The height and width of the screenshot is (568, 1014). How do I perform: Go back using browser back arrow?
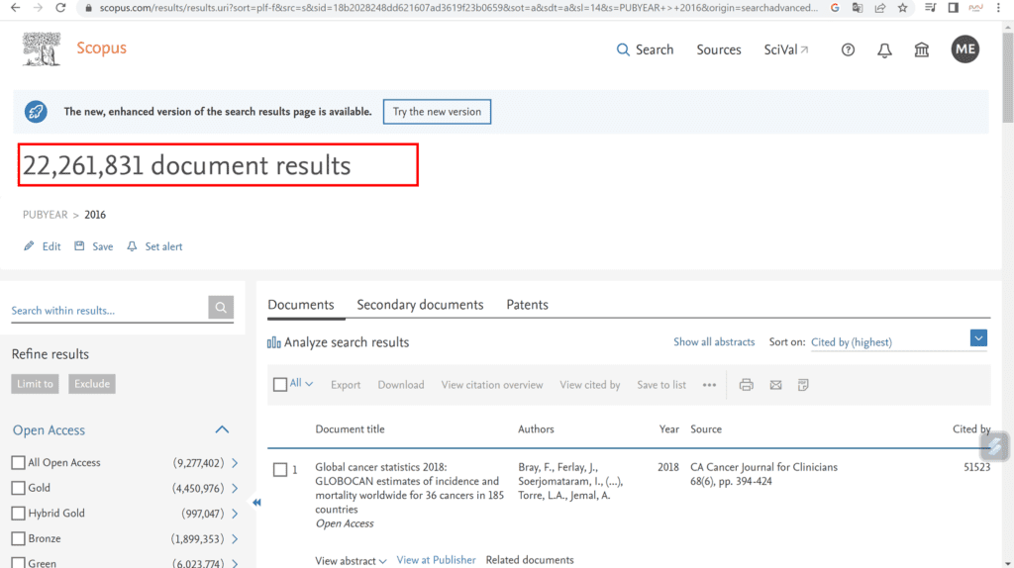15,8
